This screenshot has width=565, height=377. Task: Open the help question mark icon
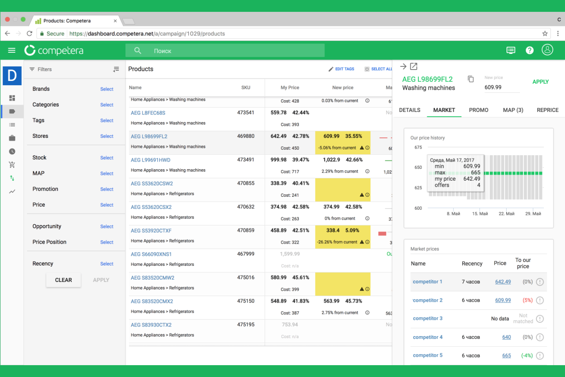(x=529, y=50)
